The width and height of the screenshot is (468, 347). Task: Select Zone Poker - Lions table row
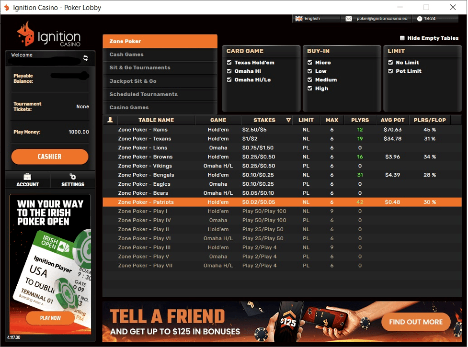coord(282,148)
